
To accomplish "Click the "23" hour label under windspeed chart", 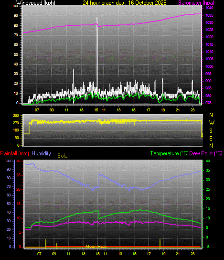I will [192, 110].
